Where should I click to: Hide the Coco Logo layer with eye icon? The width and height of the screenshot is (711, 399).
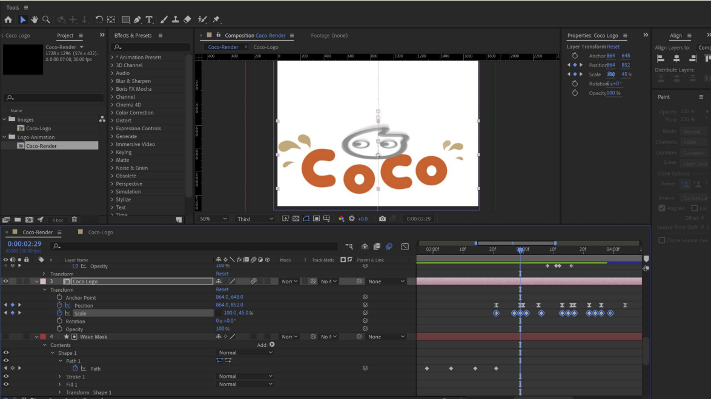[6, 282]
